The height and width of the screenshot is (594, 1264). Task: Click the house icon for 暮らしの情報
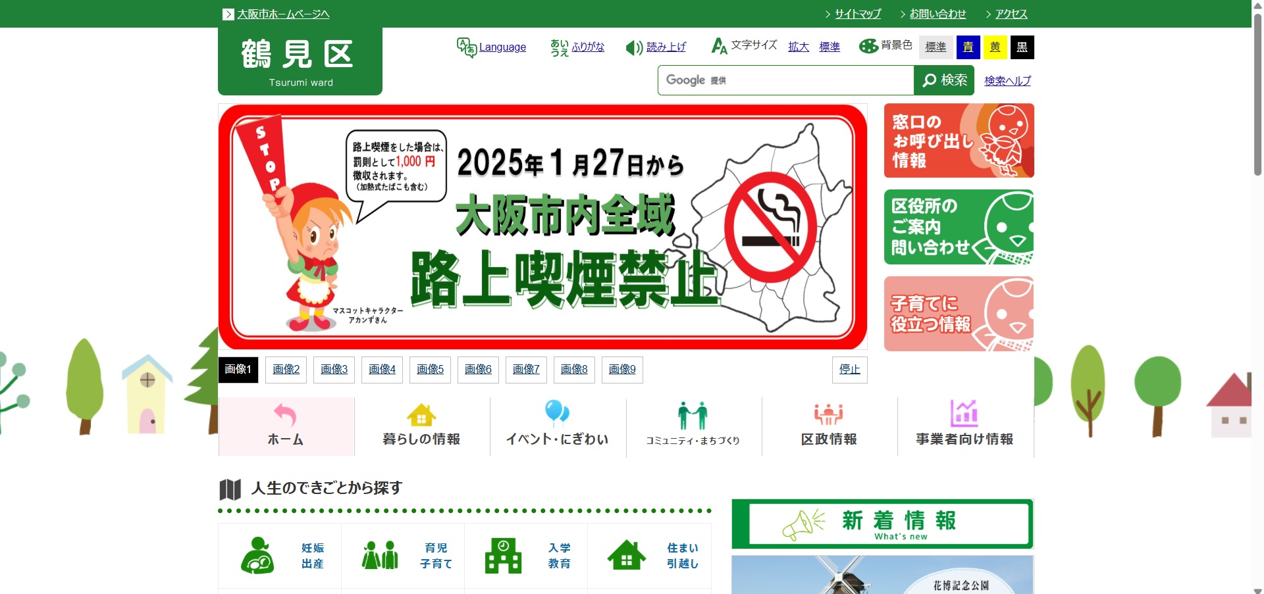coord(421,415)
